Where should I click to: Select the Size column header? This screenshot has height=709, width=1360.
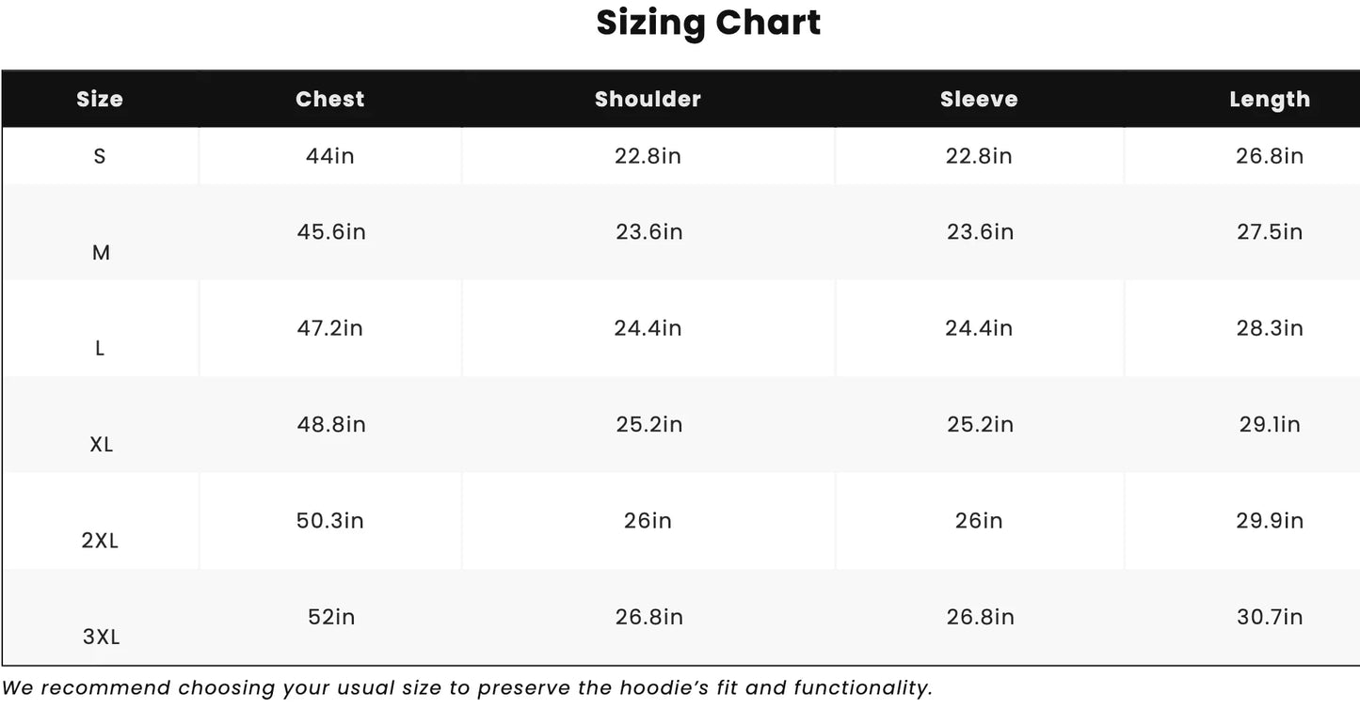pos(100,100)
